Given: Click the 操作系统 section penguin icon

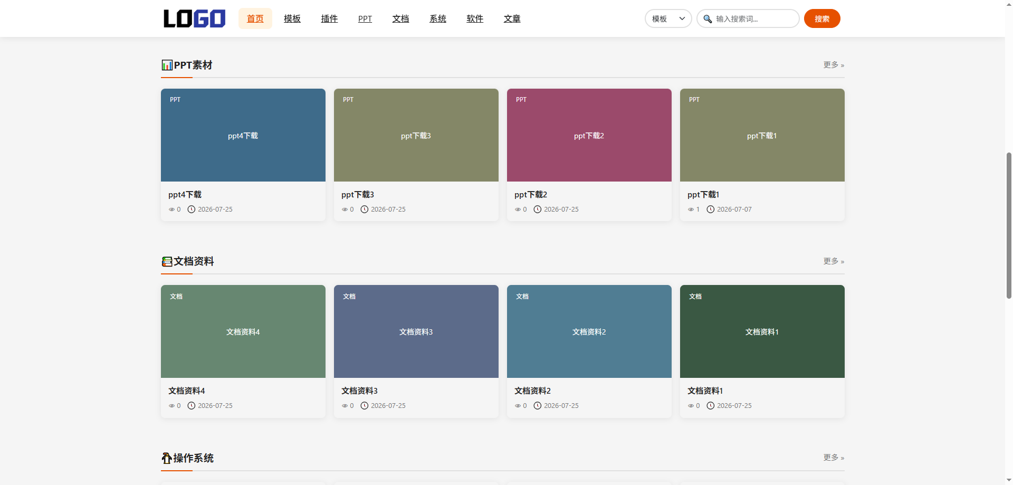Looking at the screenshot, I should pyautogui.click(x=167, y=458).
